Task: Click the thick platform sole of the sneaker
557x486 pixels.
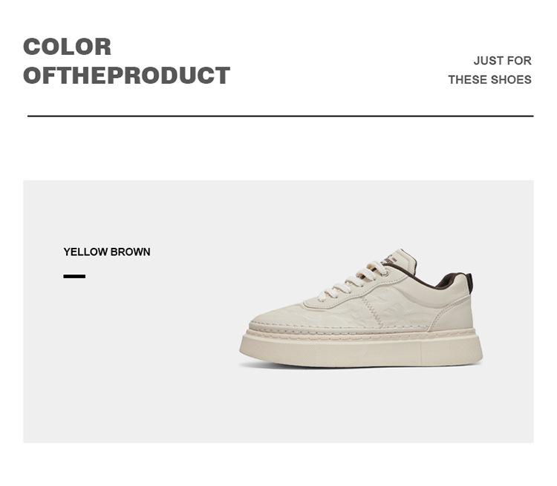Action: 362,349
